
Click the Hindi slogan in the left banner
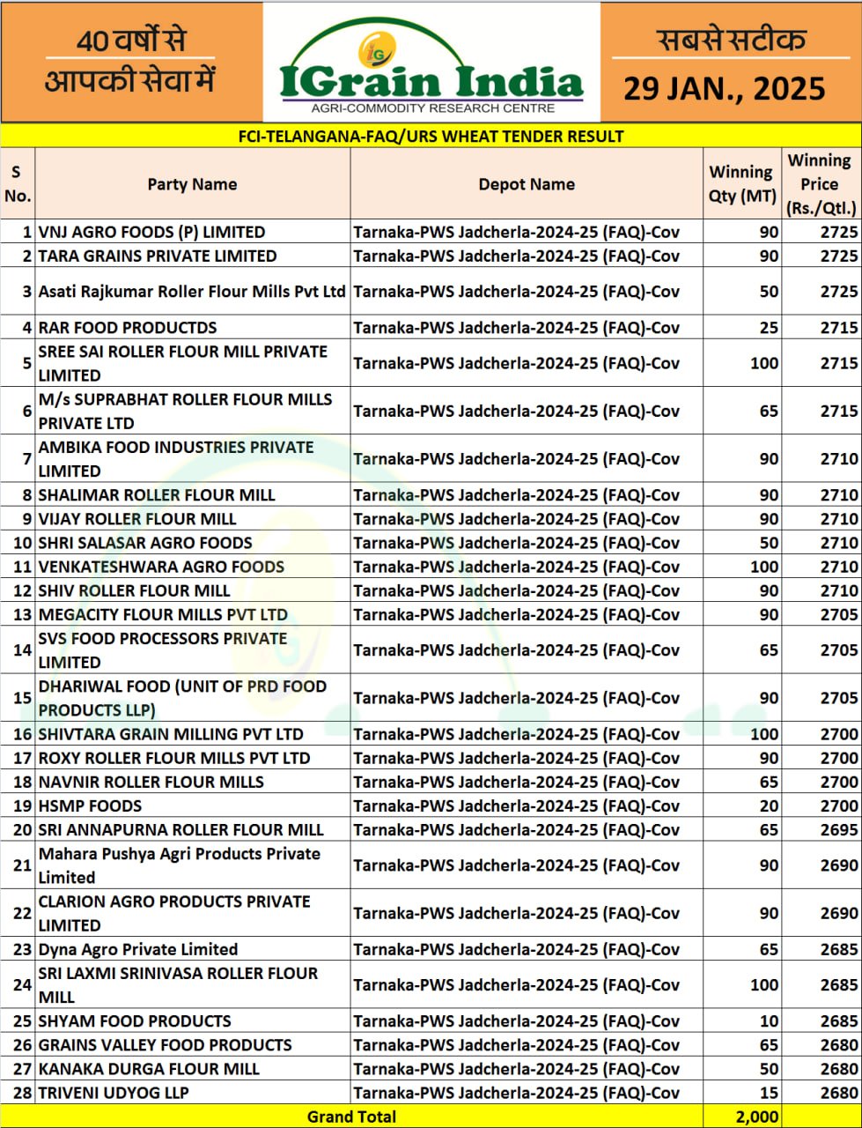coord(130,62)
